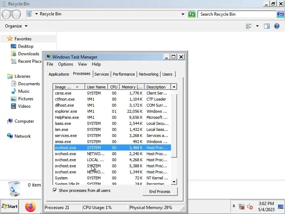Viewport: 285px width, 214px height.
Task: Click the Task Manager title bar icon
Action: point(48,57)
